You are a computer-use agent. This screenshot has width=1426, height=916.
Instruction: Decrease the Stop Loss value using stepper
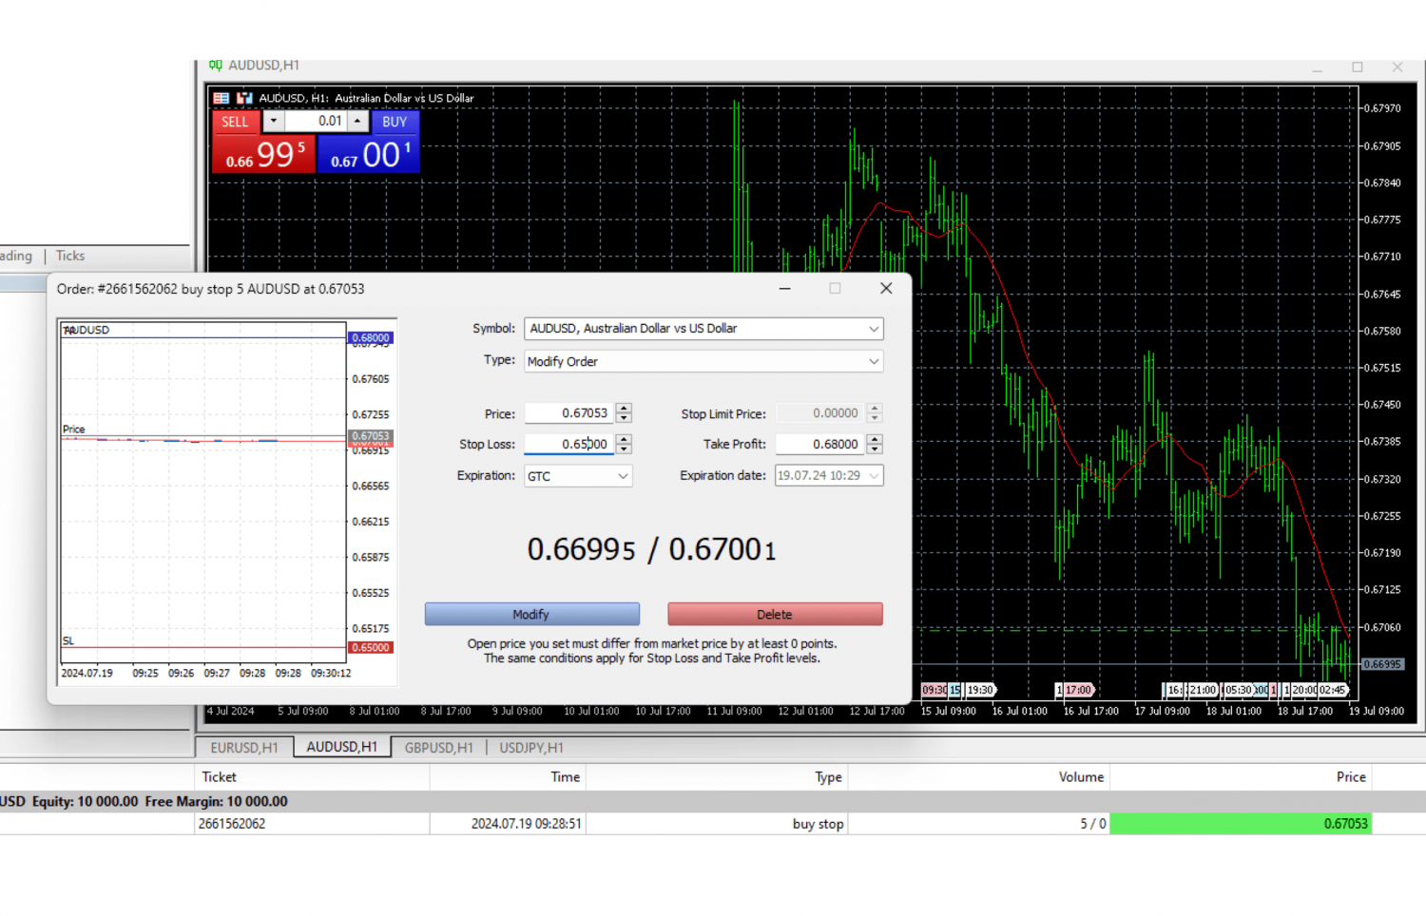(x=624, y=448)
